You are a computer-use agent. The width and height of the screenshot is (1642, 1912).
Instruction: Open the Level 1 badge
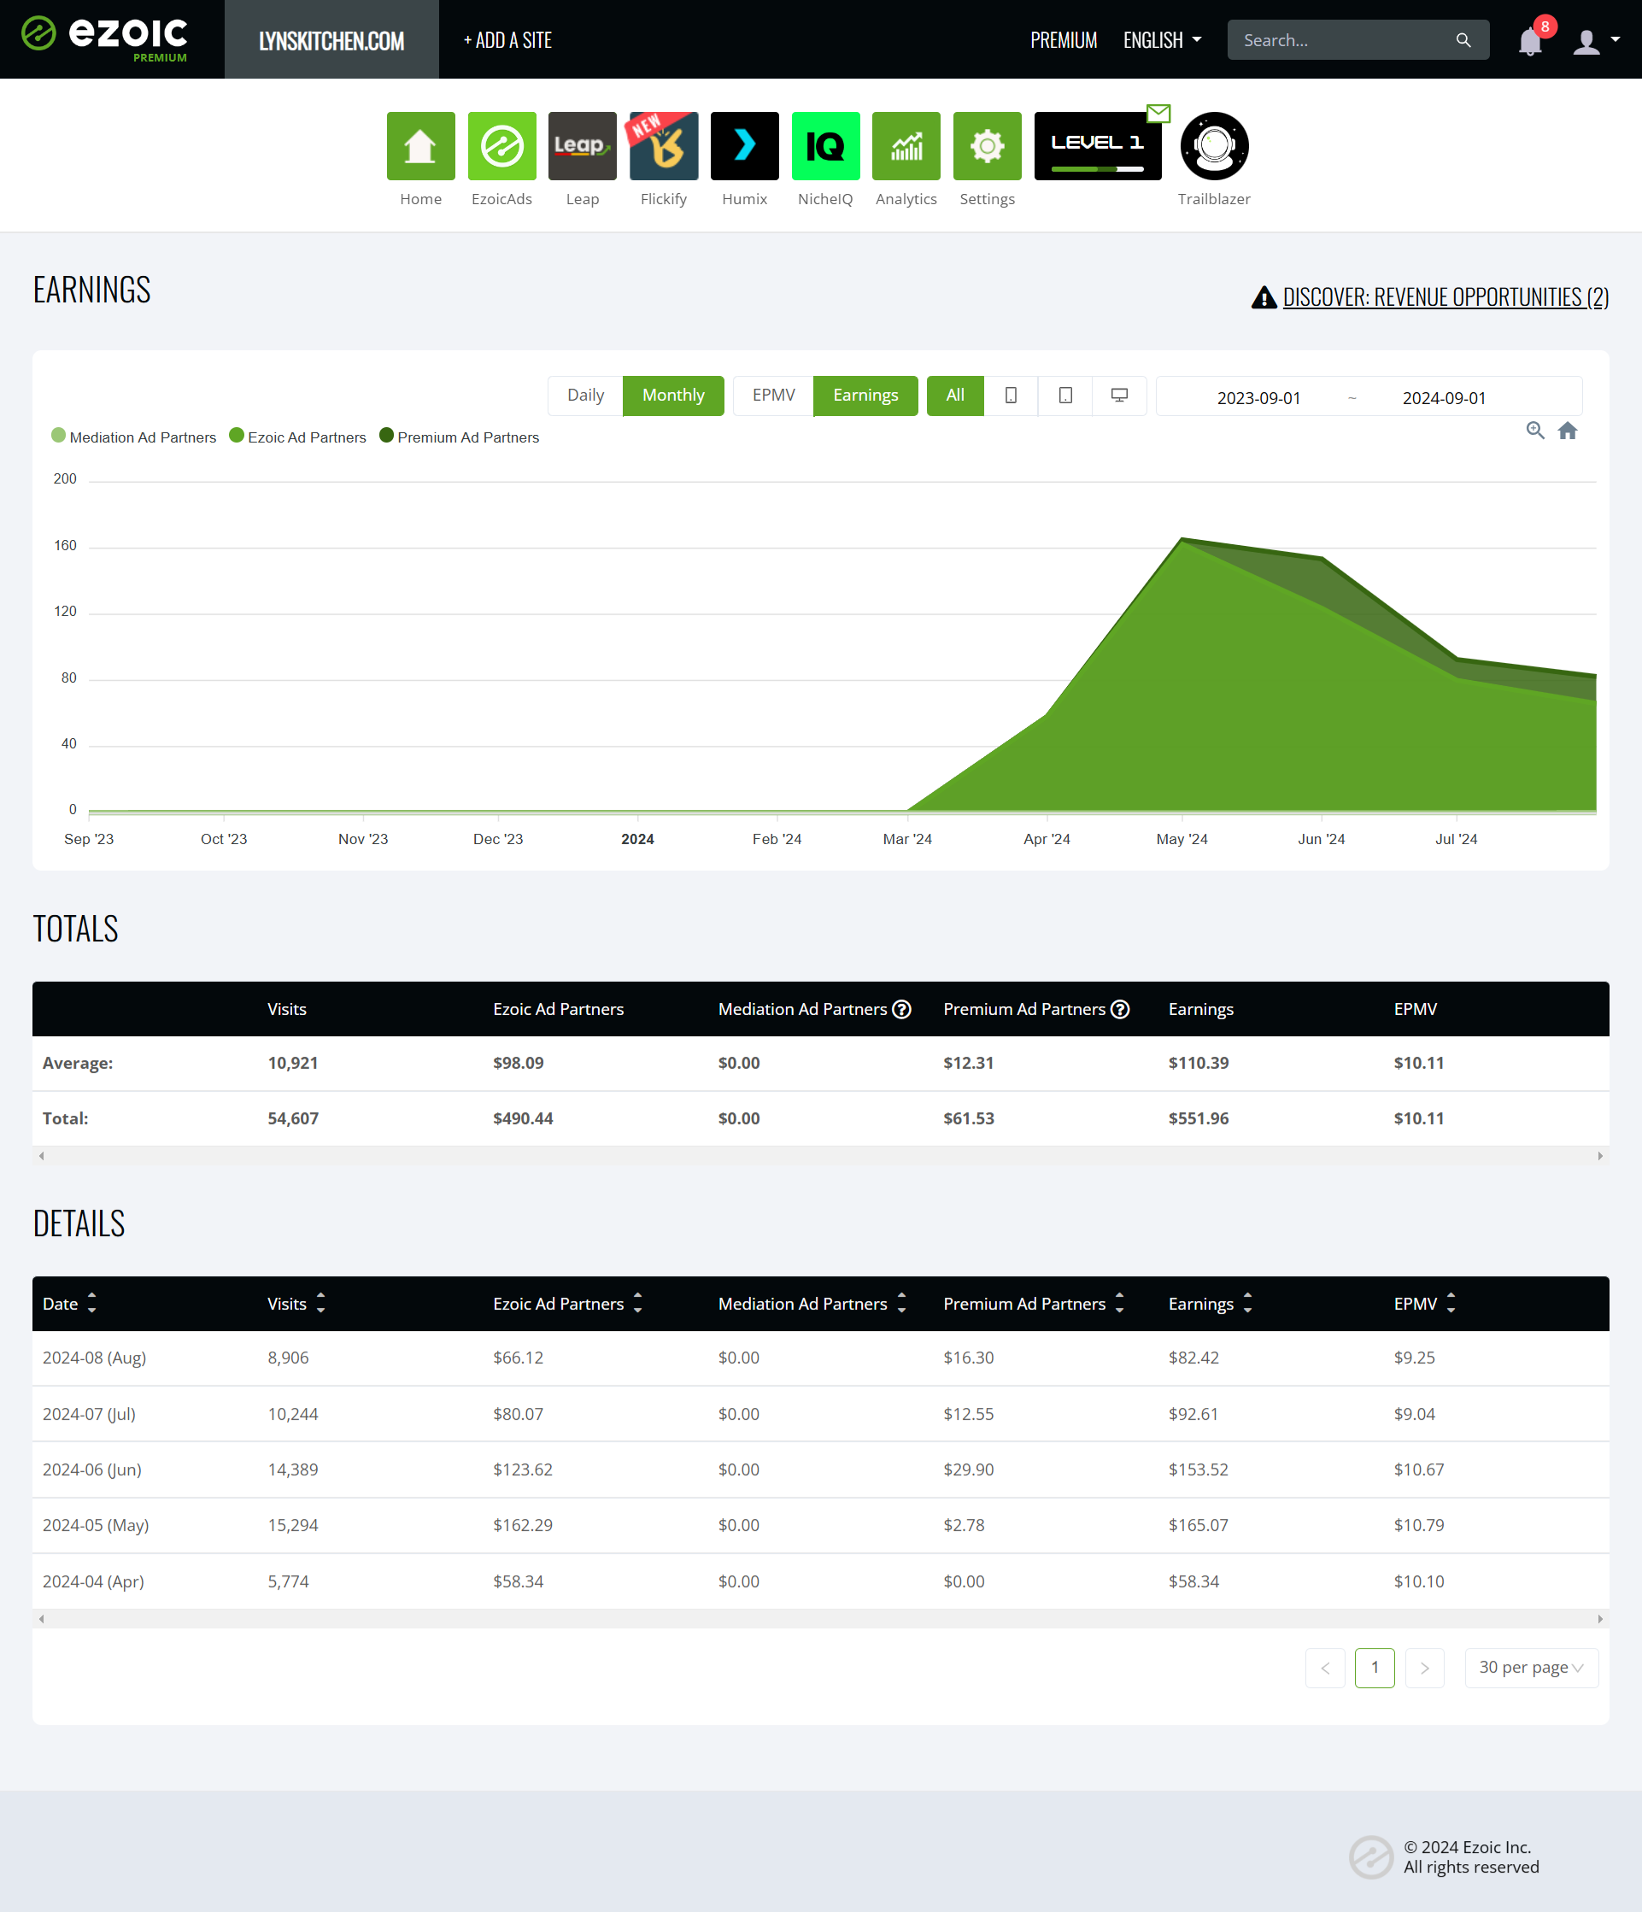tap(1098, 146)
